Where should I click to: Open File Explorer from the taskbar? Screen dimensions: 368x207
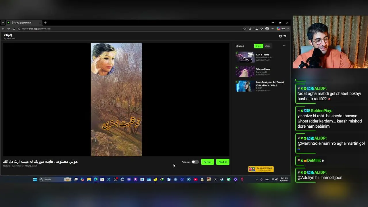point(89,179)
